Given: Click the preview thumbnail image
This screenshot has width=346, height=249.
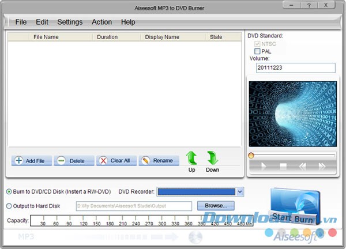Looking at the screenshot, I should 292,114.
